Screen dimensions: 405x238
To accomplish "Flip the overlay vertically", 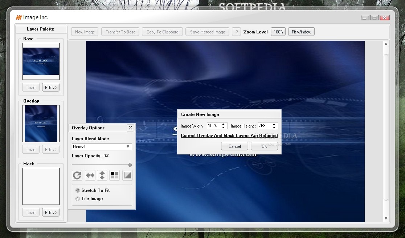I will coord(102,176).
